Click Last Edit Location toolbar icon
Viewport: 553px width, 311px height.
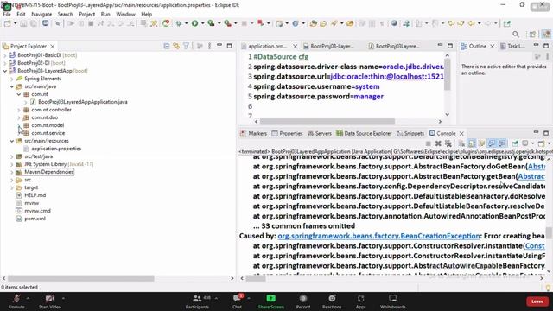coord(451,23)
